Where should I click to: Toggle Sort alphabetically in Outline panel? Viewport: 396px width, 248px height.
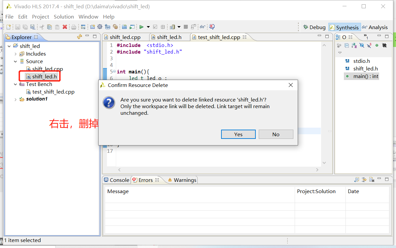[x=354, y=45]
